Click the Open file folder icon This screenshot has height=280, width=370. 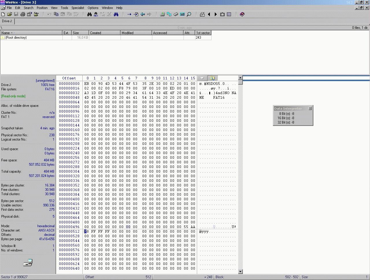(10, 14)
